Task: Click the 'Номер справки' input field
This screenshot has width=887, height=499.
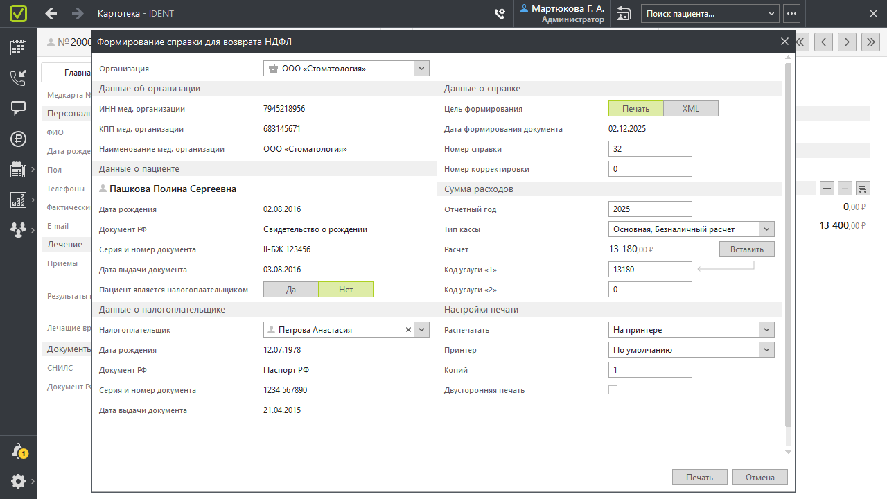Action: pos(650,149)
